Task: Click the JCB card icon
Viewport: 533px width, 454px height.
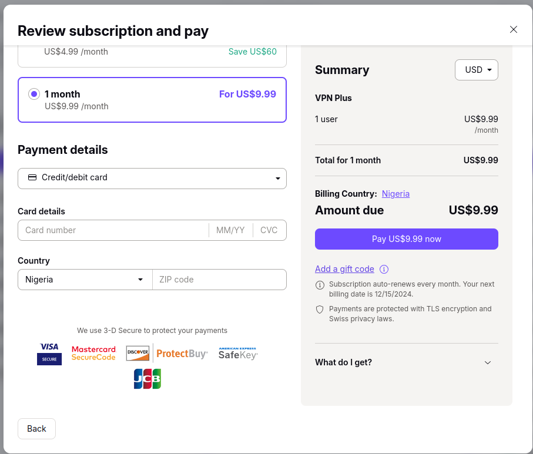Action: 147,379
